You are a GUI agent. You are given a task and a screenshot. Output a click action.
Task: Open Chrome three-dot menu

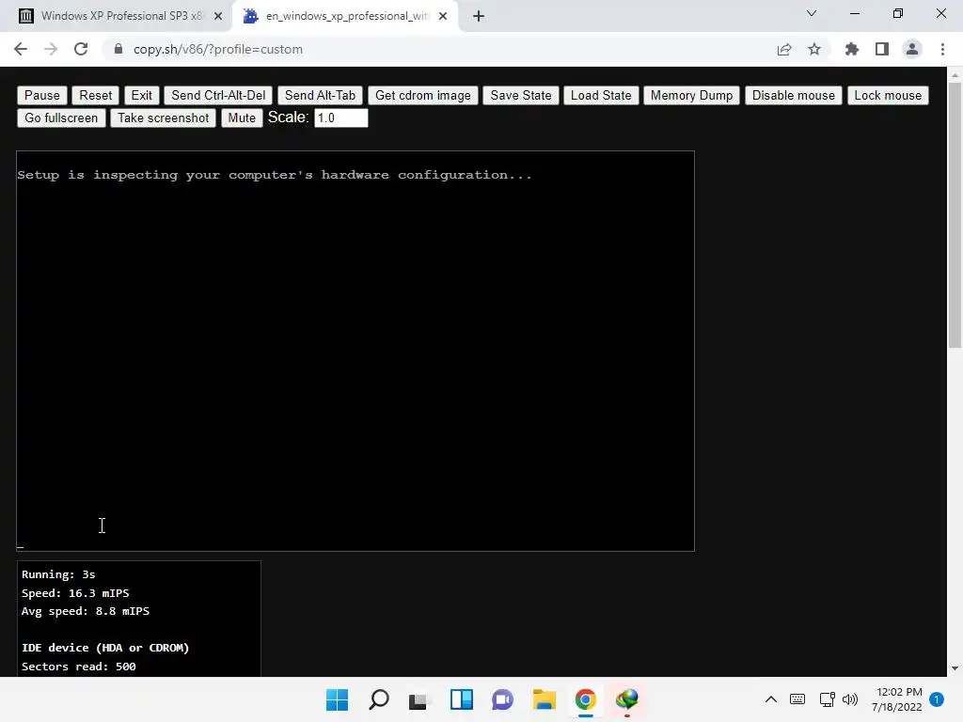942,49
